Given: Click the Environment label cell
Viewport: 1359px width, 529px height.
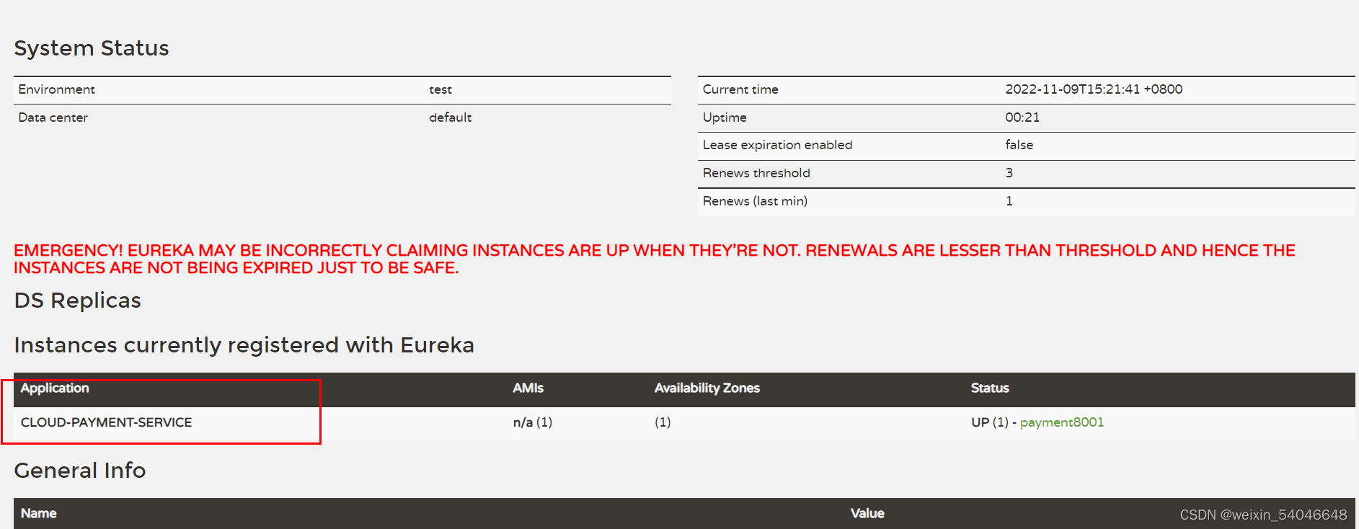Looking at the screenshot, I should [x=56, y=89].
